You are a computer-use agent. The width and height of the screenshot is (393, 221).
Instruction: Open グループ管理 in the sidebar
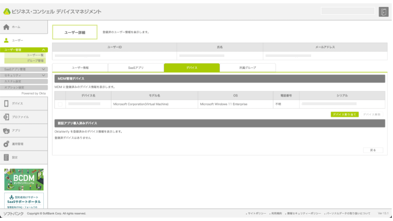[35, 61]
